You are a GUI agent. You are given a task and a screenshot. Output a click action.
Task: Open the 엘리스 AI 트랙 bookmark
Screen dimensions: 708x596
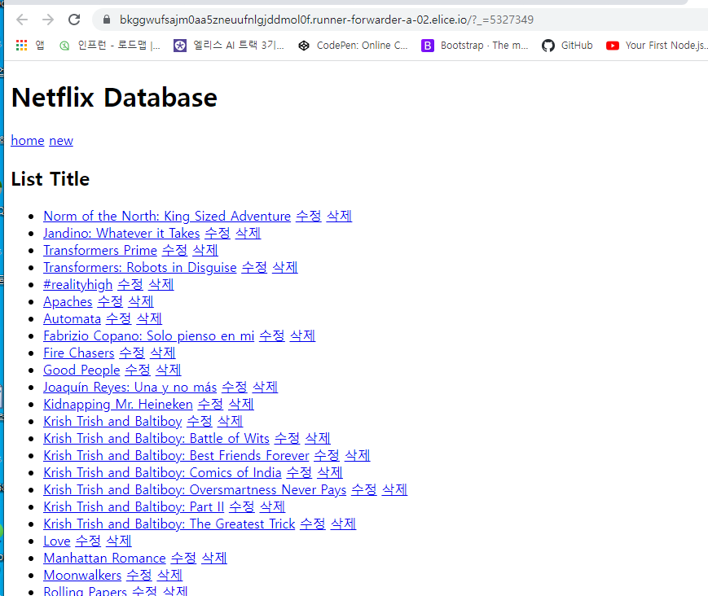[229, 45]
